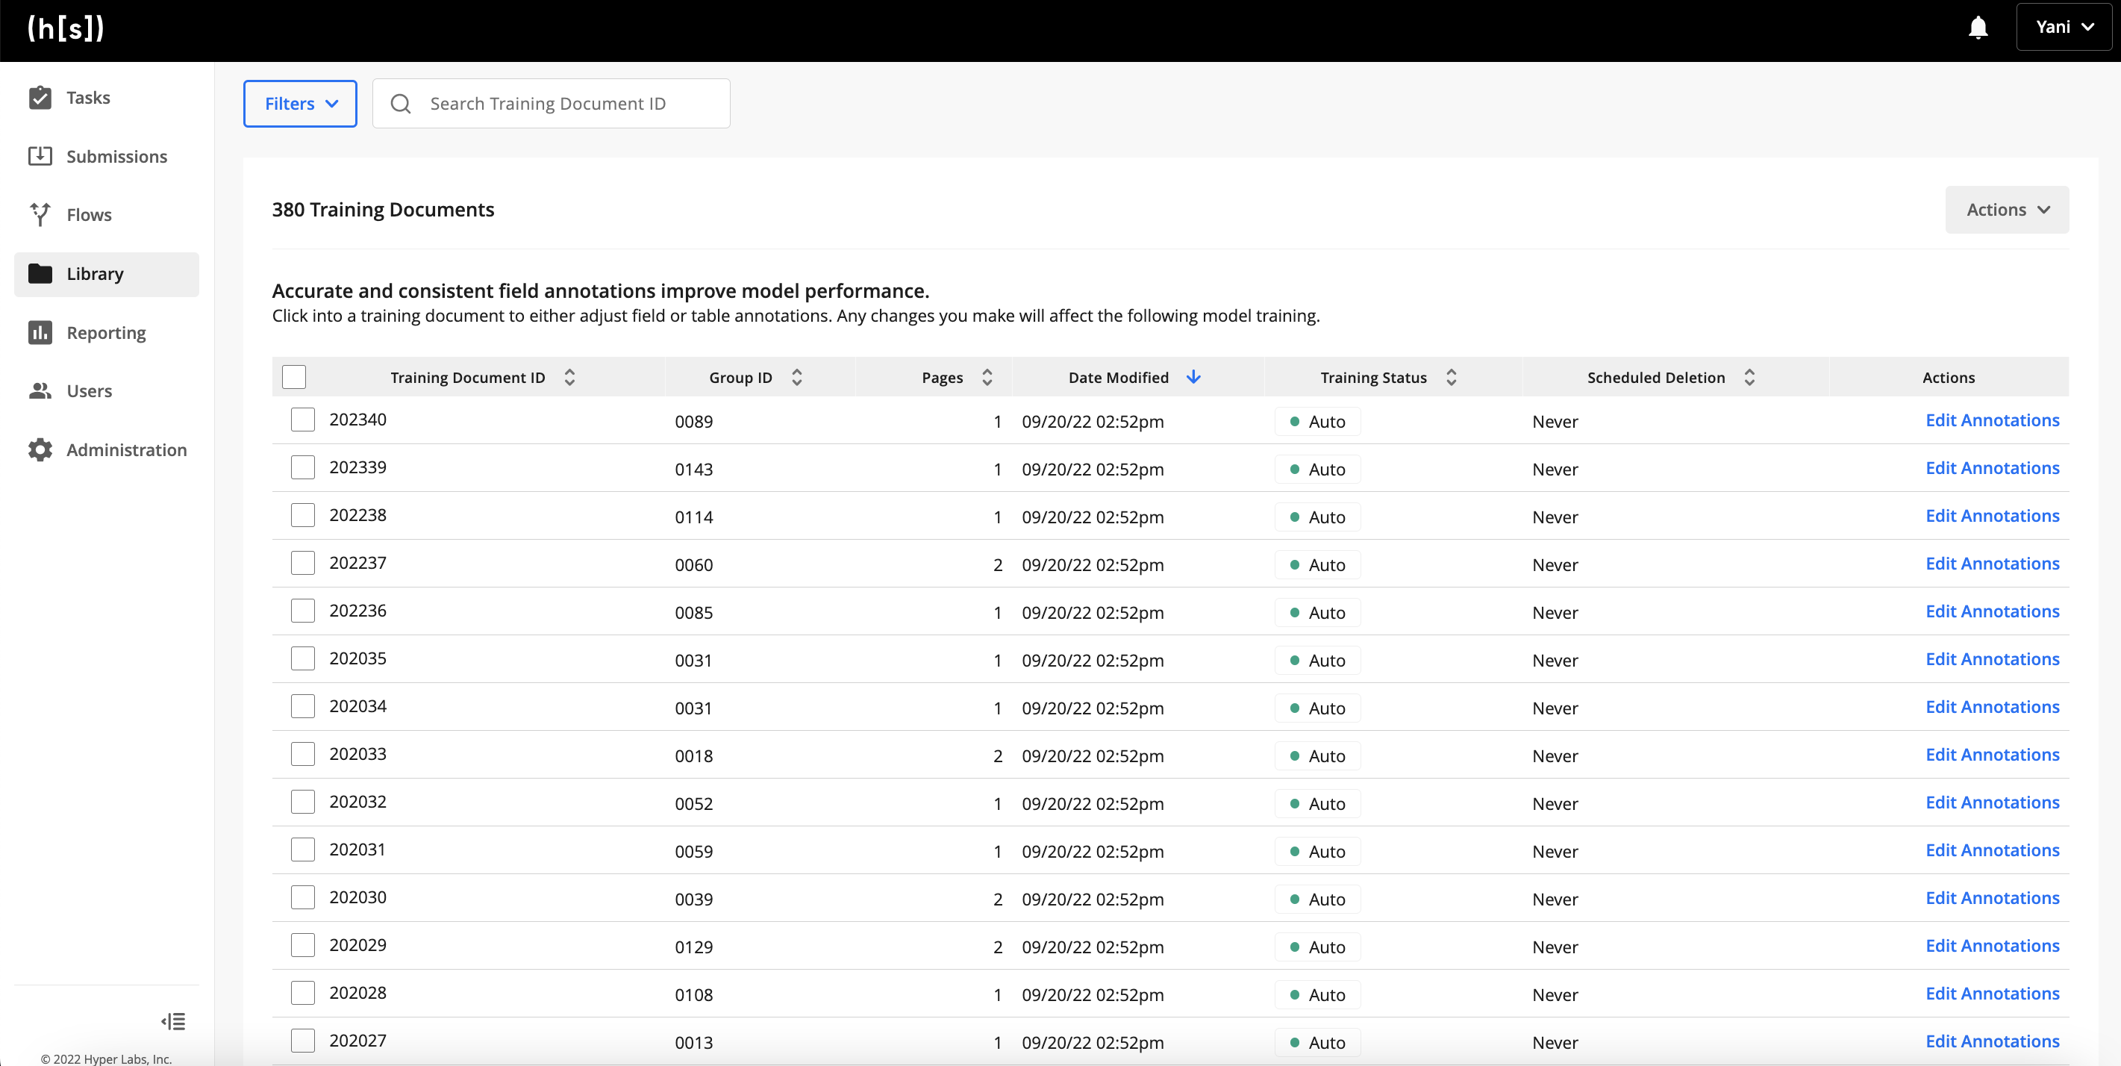Edit Annotations for document 202034

point(1992,707)
